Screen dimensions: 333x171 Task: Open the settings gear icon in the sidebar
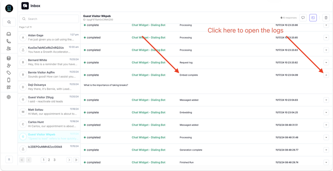[9, 97]
